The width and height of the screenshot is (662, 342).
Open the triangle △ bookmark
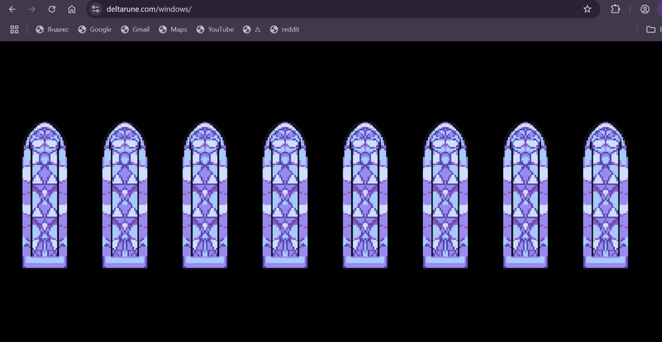[x=252, y=29]
